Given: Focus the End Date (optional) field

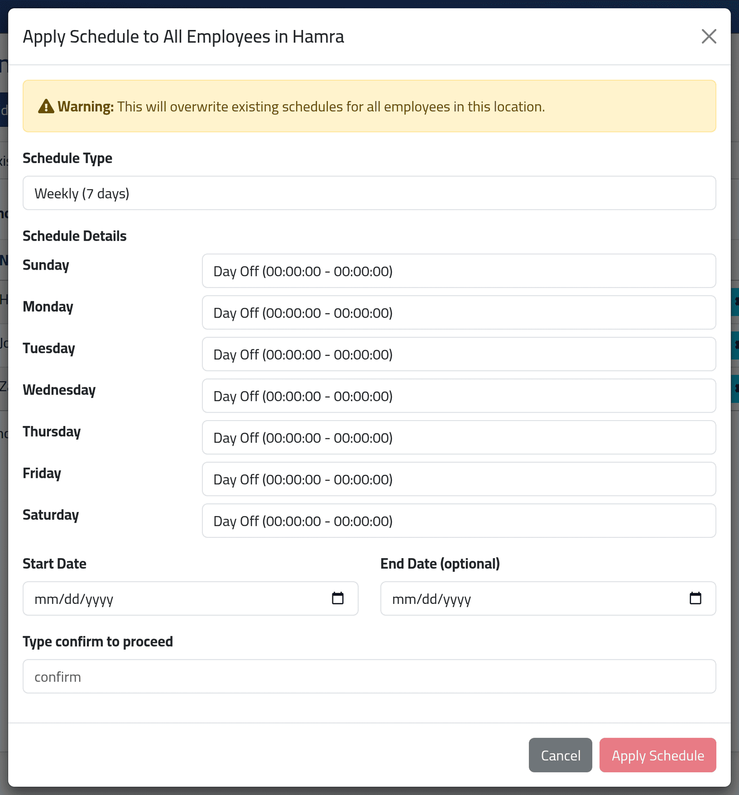Looking at the screenshot, I should [x=548, y=598].
